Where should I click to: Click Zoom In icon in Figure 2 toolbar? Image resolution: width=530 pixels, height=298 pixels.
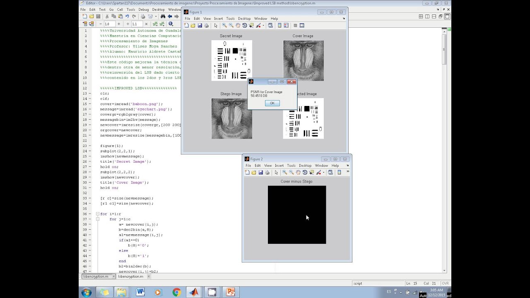284,172
